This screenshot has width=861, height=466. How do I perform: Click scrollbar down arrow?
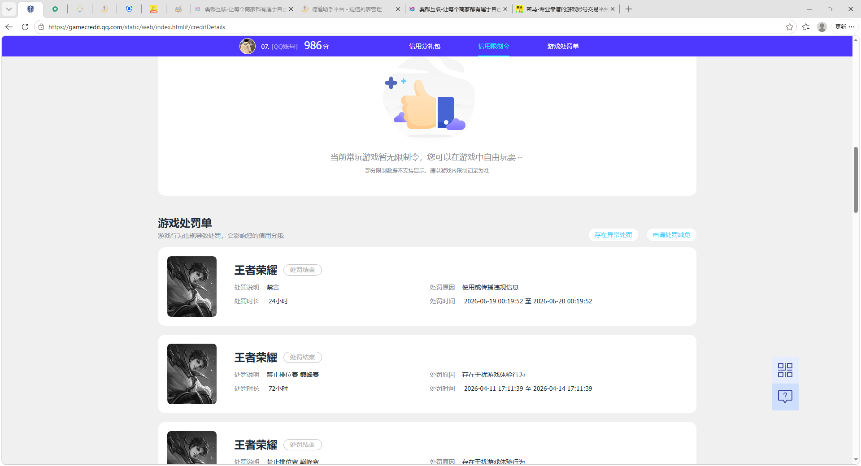pos(856,459)
